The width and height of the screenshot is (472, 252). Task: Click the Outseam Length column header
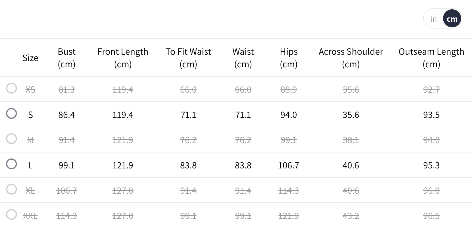[431, 58]
